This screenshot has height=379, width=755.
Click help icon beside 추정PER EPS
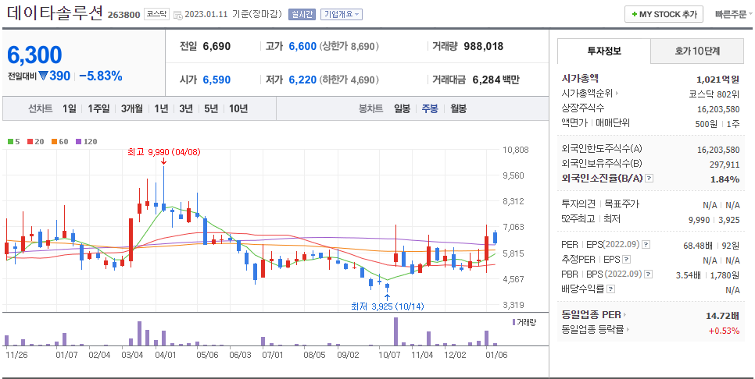pyautogui.click(x=626, y=260)
